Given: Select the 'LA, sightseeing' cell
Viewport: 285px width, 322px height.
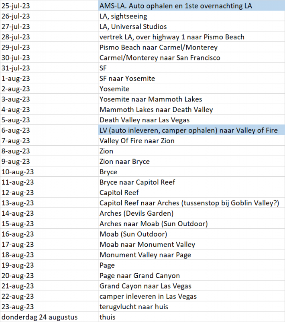Looking at the screenshot, I should point(123,17).
